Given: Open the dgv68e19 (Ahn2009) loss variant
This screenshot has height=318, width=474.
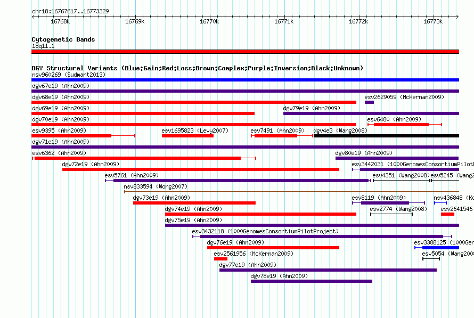Looking at the screenshot, I should click(x=194, y=102).
